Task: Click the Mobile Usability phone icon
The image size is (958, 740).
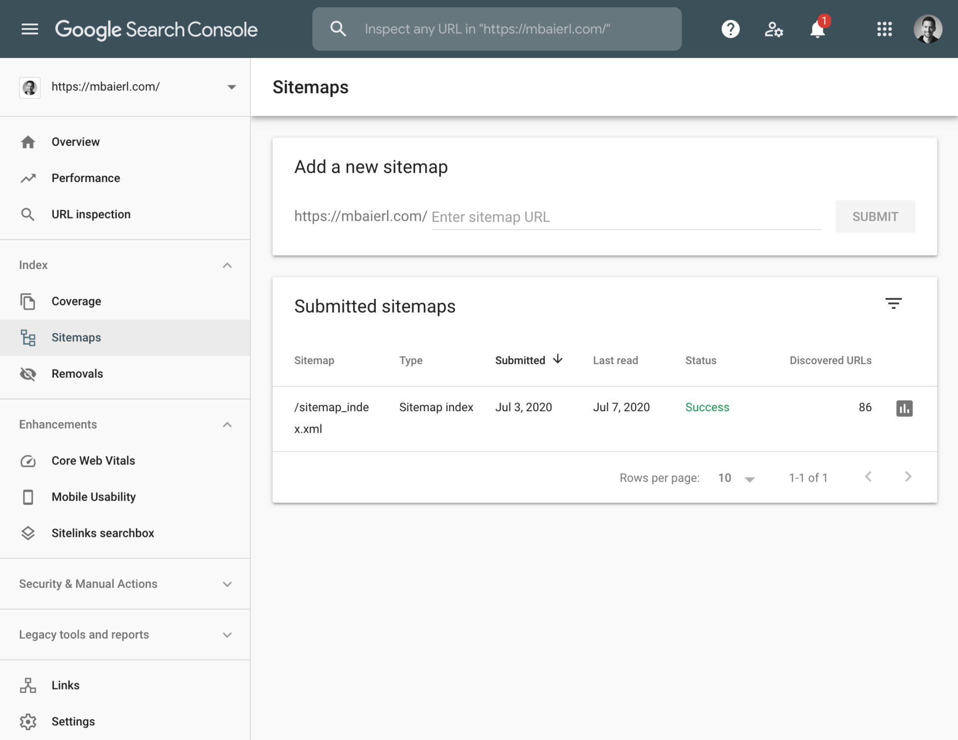Action: (28, 497)
